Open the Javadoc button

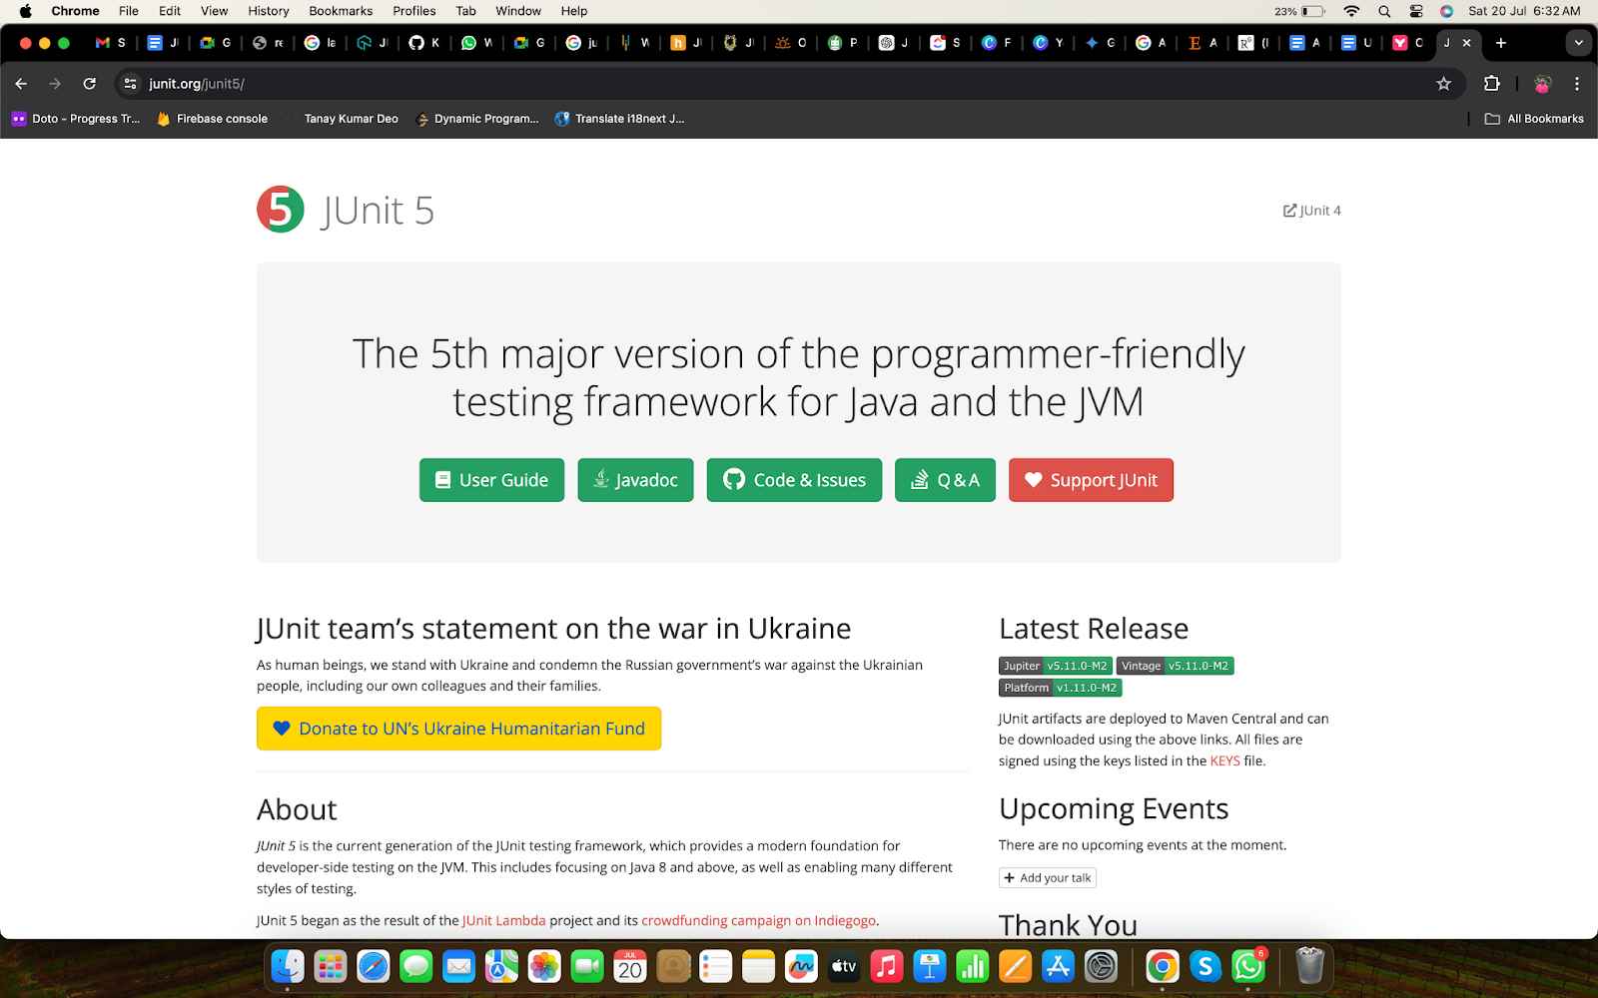[635, 480]
